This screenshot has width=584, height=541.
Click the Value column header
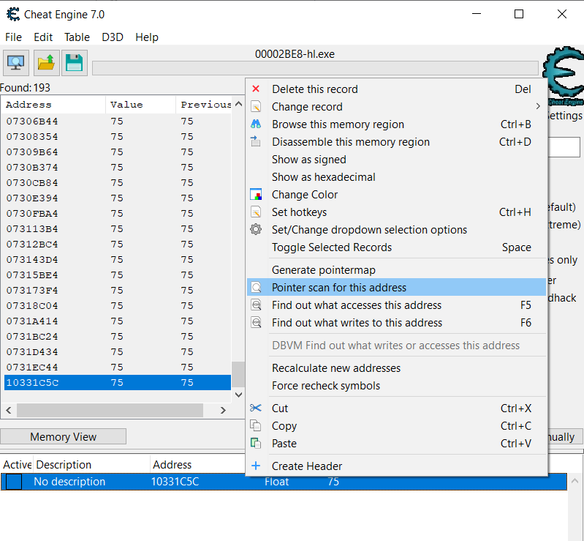click(x=141, y=105)
